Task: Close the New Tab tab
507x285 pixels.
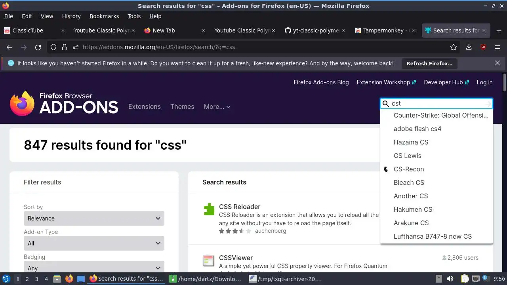Action: tap(203, 30)
